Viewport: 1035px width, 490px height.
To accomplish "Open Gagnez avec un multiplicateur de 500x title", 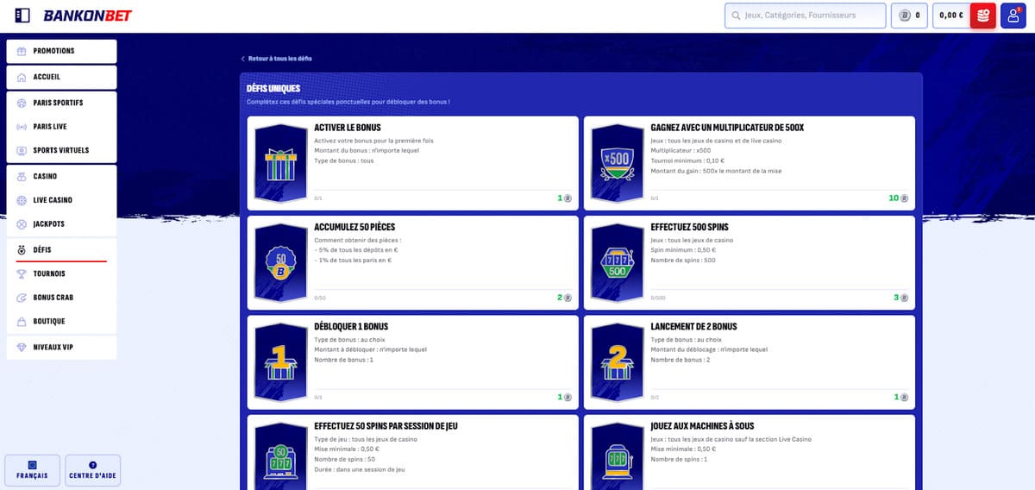I will point(727,128).
